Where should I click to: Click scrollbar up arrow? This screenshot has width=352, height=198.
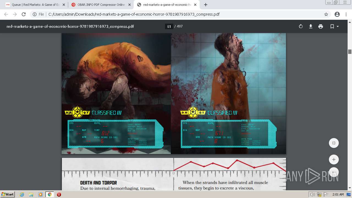click(x=350, y=22)
